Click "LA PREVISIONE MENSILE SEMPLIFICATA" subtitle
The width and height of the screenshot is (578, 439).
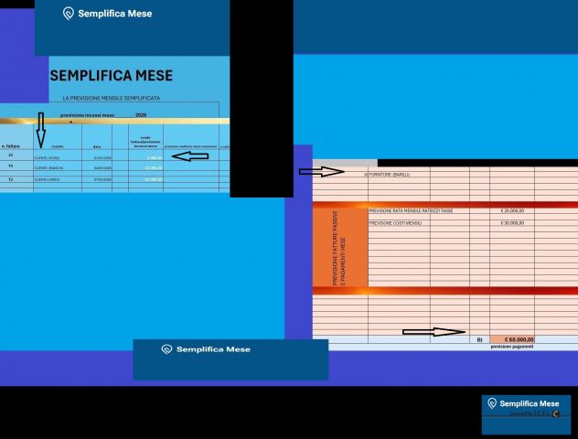point(112,99)
